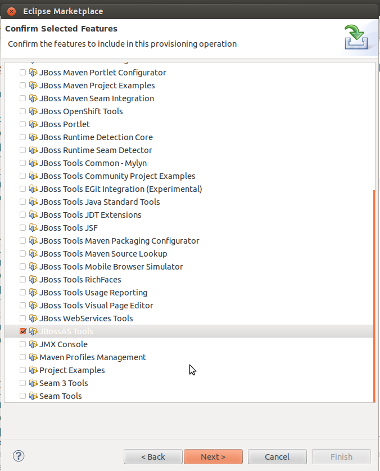This screenshot has width=380, height=471.
Task: Check JBoss Tools Community Project Examples checkbox
Action: (22, 176)
